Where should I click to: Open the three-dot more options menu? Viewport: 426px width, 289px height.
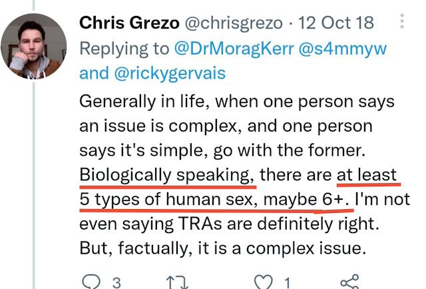tap(402, 21)
